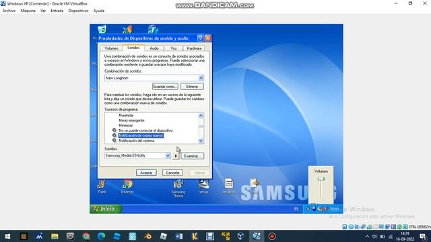The width and height of the screenshot is (431, 242).
Task: Click speaker icon beside 'No se puede conectar'
Action: coord(114,130)
